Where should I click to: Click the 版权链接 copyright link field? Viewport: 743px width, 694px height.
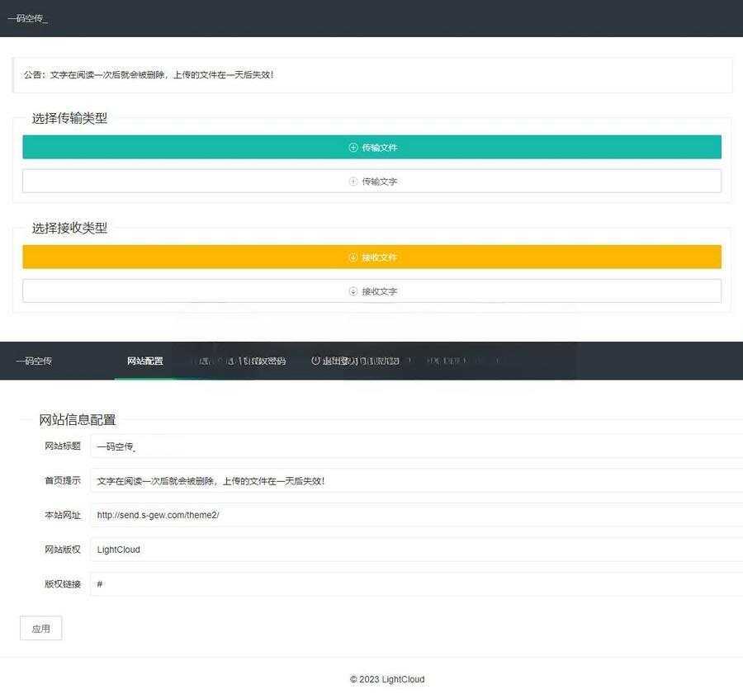click(x=330, y=583)
